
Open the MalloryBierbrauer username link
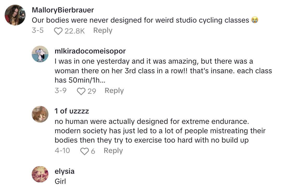(x=63, y=10)
